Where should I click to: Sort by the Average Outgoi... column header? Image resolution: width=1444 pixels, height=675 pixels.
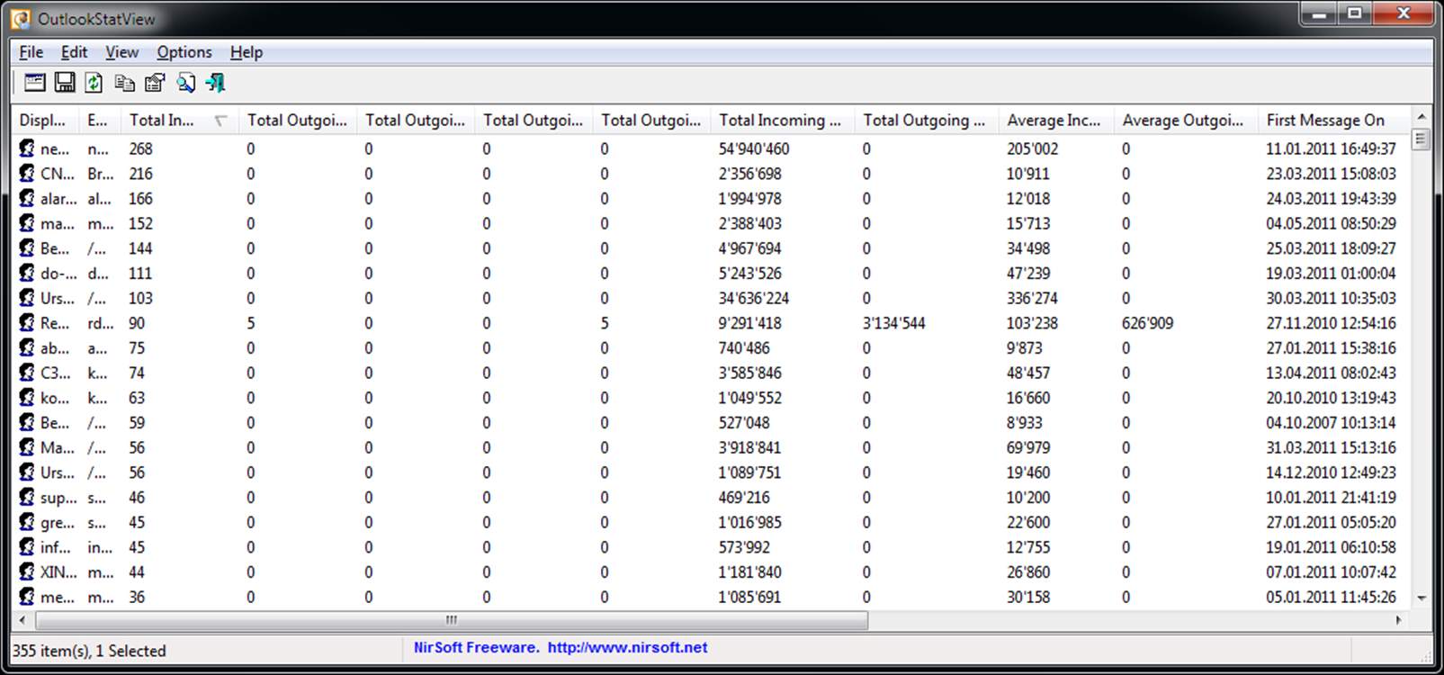coord(1184,120)
